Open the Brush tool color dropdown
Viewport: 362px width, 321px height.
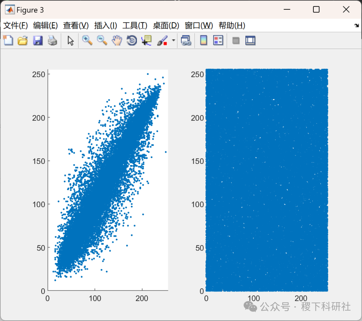click(x=173, y=40)
